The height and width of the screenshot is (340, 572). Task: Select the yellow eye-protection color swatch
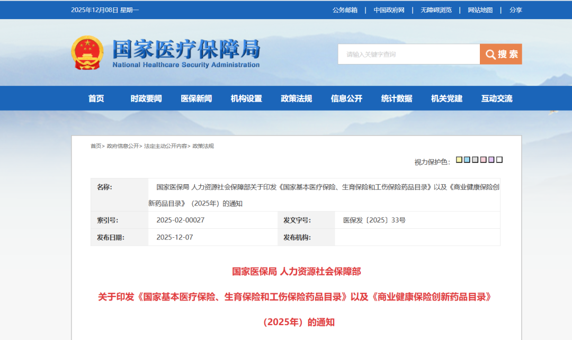coord(459,159)
